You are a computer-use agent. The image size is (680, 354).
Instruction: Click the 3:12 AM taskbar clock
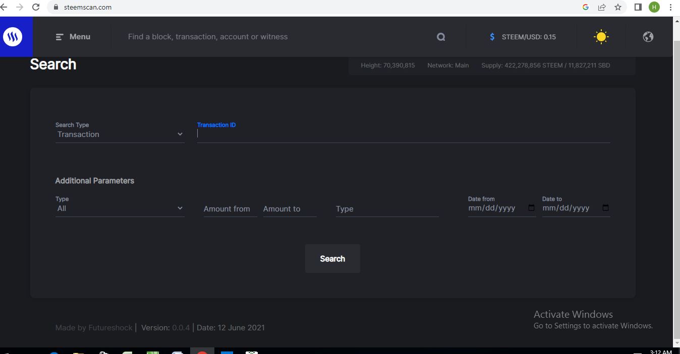pos(660,351)
